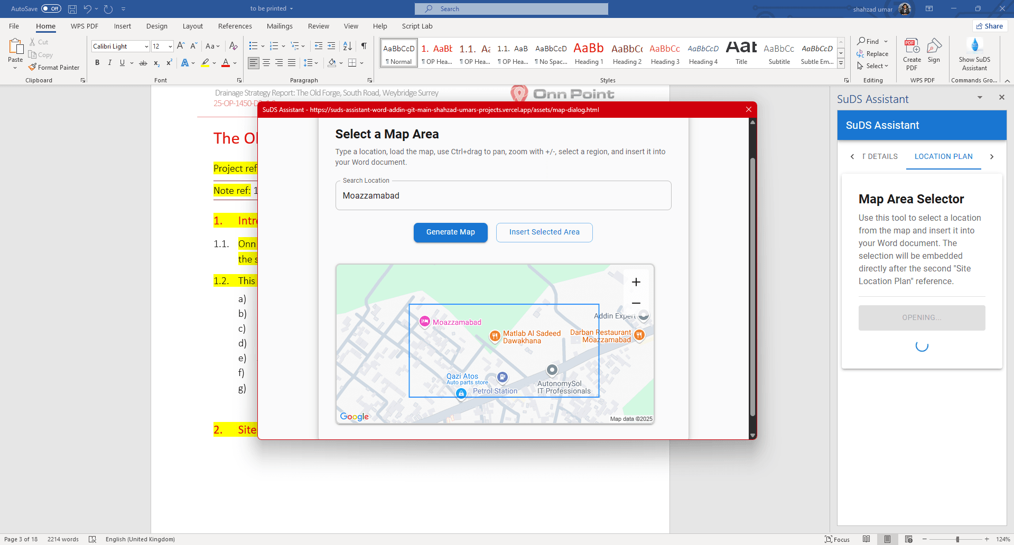Select the Format Painter tool
Screen dimensions: 1014x545
coord(54,68)
